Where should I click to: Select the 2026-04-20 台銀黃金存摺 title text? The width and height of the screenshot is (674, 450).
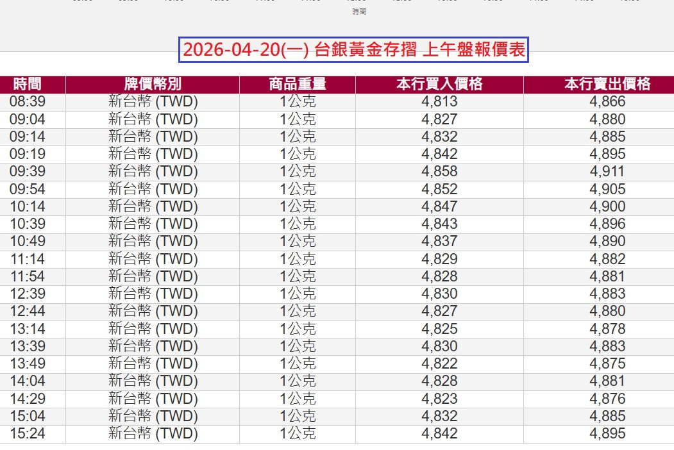tap(354, 49)
